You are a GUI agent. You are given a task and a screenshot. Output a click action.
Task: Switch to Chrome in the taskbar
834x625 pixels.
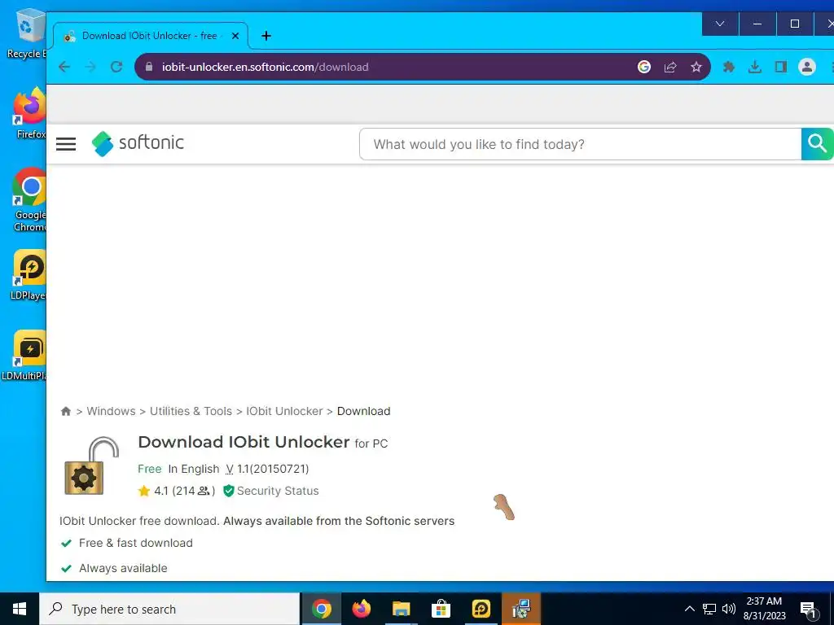tap(321, 609)
